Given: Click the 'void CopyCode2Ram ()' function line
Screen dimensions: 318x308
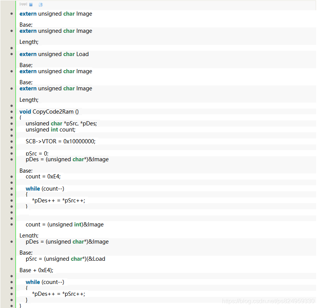Looking at the screenshot, I should [x=49, y=112].
